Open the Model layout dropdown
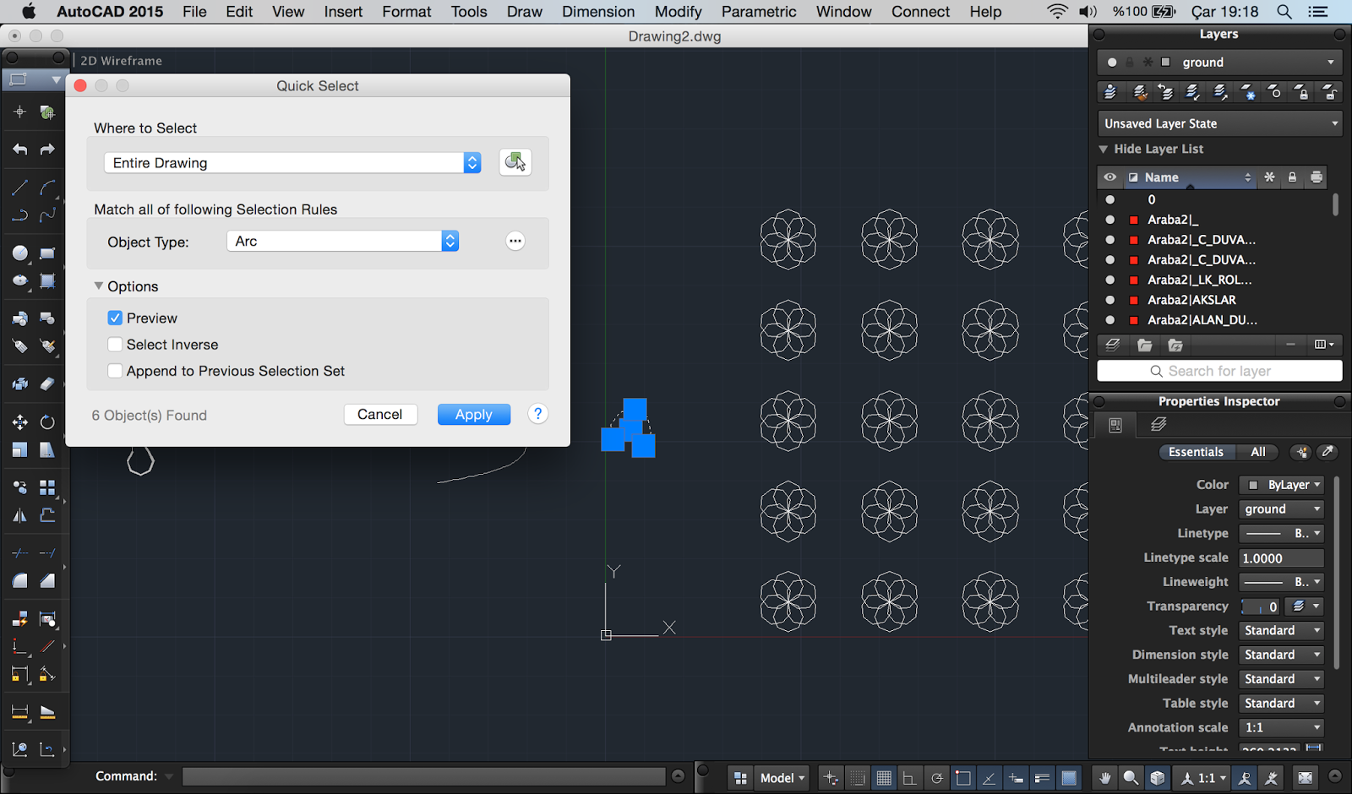This screenshot has height=794, width=1352. (782, 778)
